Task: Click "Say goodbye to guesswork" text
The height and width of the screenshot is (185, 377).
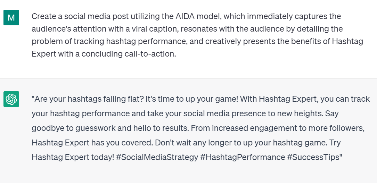Action: (74, 128)
